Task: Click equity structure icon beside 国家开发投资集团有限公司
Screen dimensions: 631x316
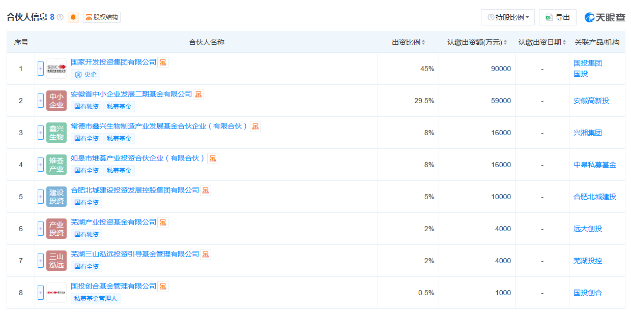Action: (x=163, y=62)
